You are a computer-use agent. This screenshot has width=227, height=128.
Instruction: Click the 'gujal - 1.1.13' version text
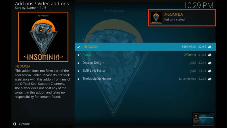(198, 71)
